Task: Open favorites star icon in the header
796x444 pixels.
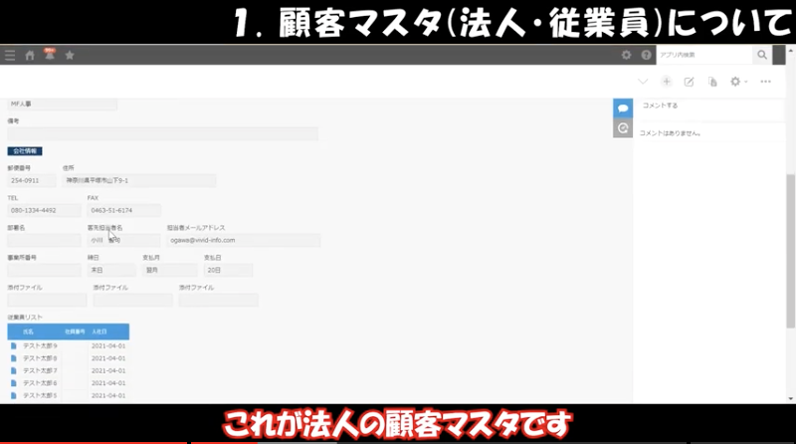Action: coord(70,56)
